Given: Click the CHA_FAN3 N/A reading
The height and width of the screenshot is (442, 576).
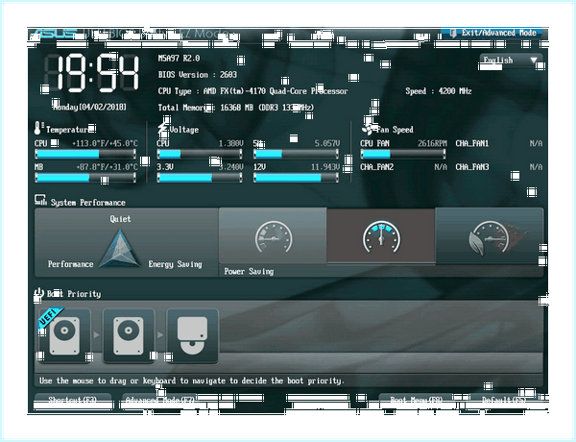Looking at the screenshot, I should point(499,167).
